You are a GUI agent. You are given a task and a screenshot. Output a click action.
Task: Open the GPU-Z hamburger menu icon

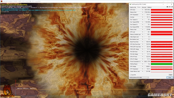pos(172,7)
